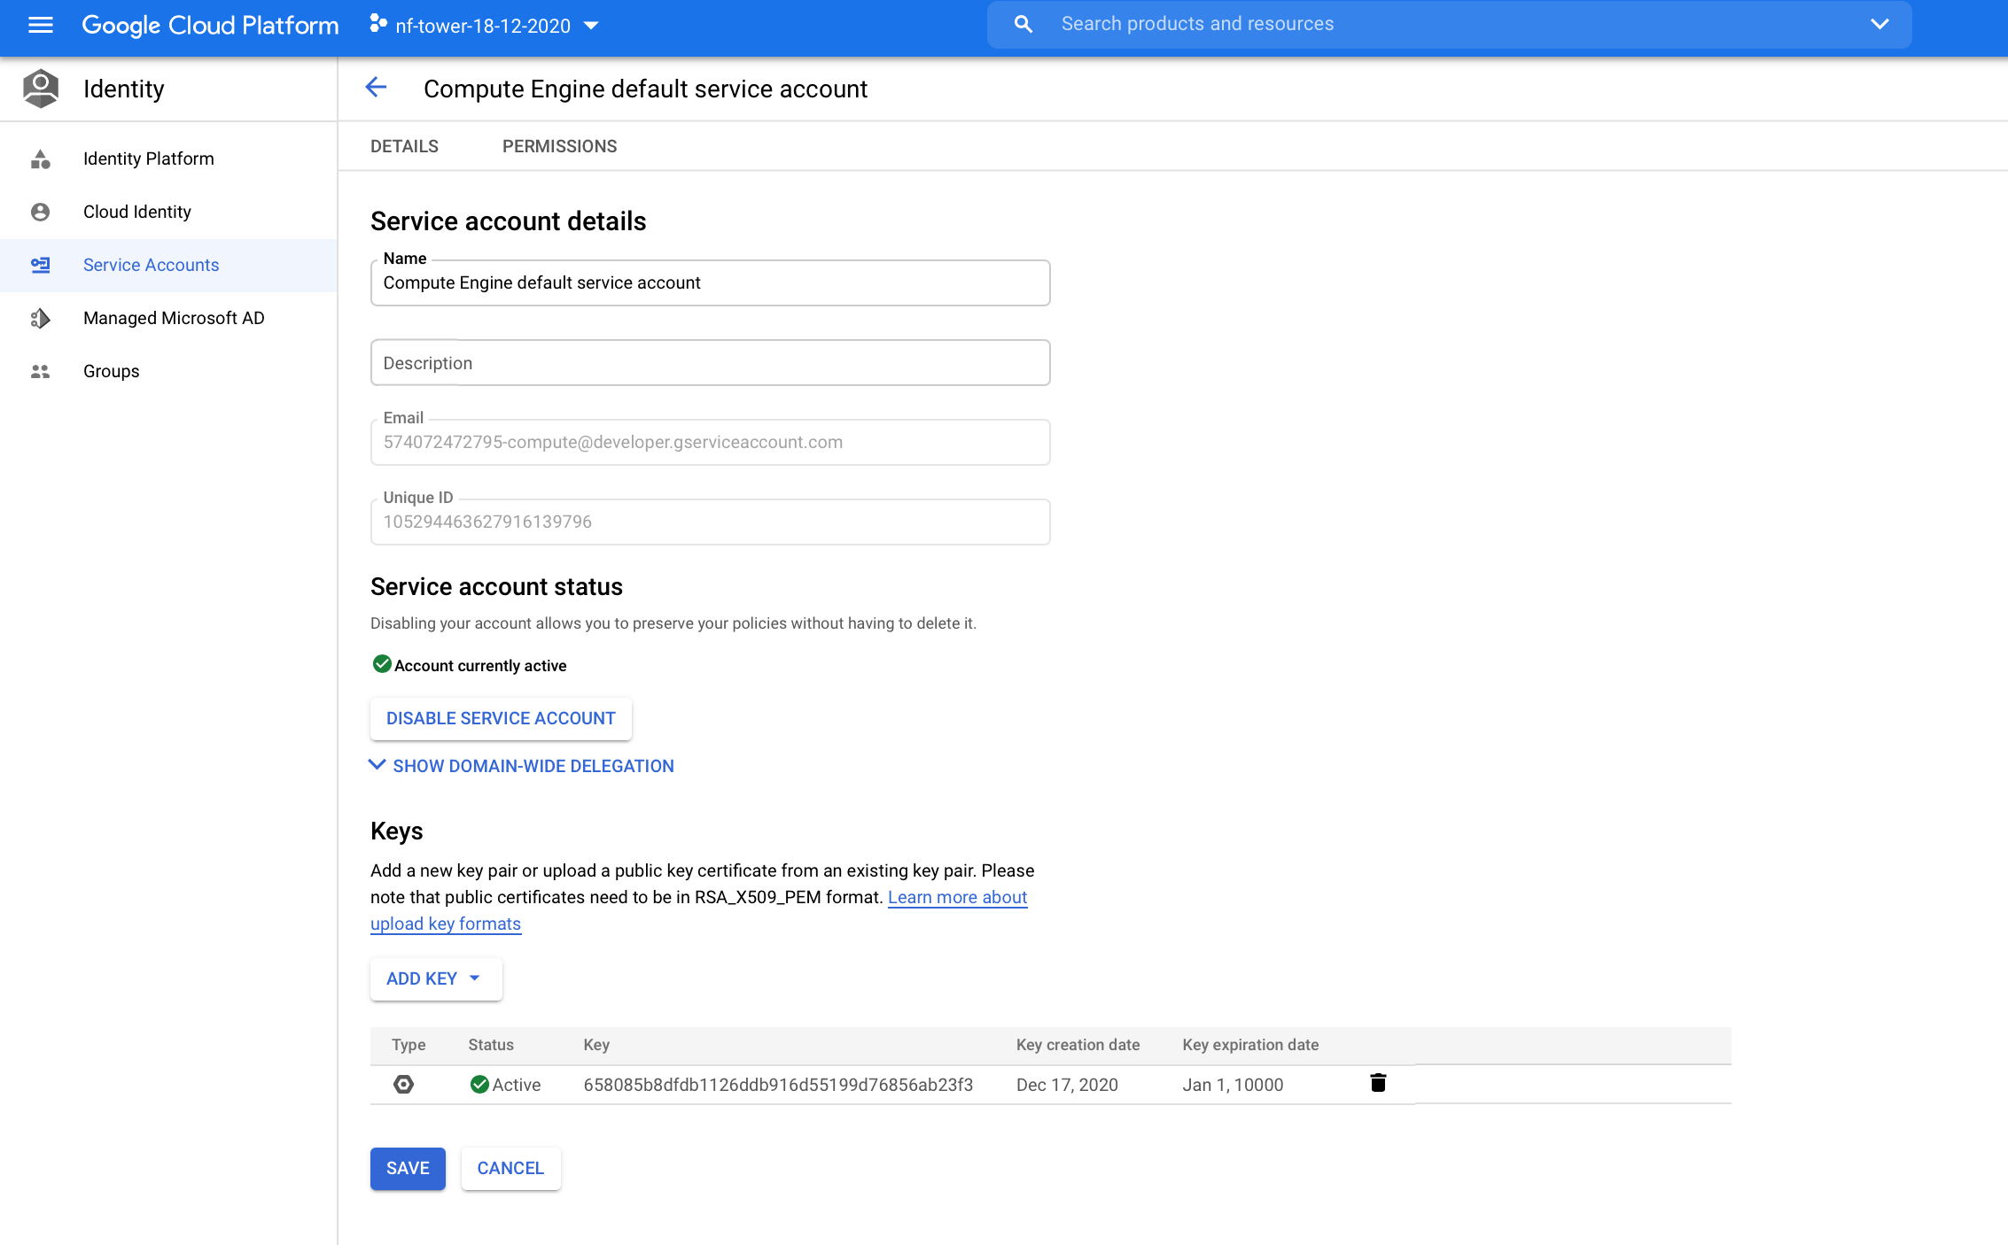Click the back arrow icon
Viewport: 2008px width, 1245px height.
[376, 88]
